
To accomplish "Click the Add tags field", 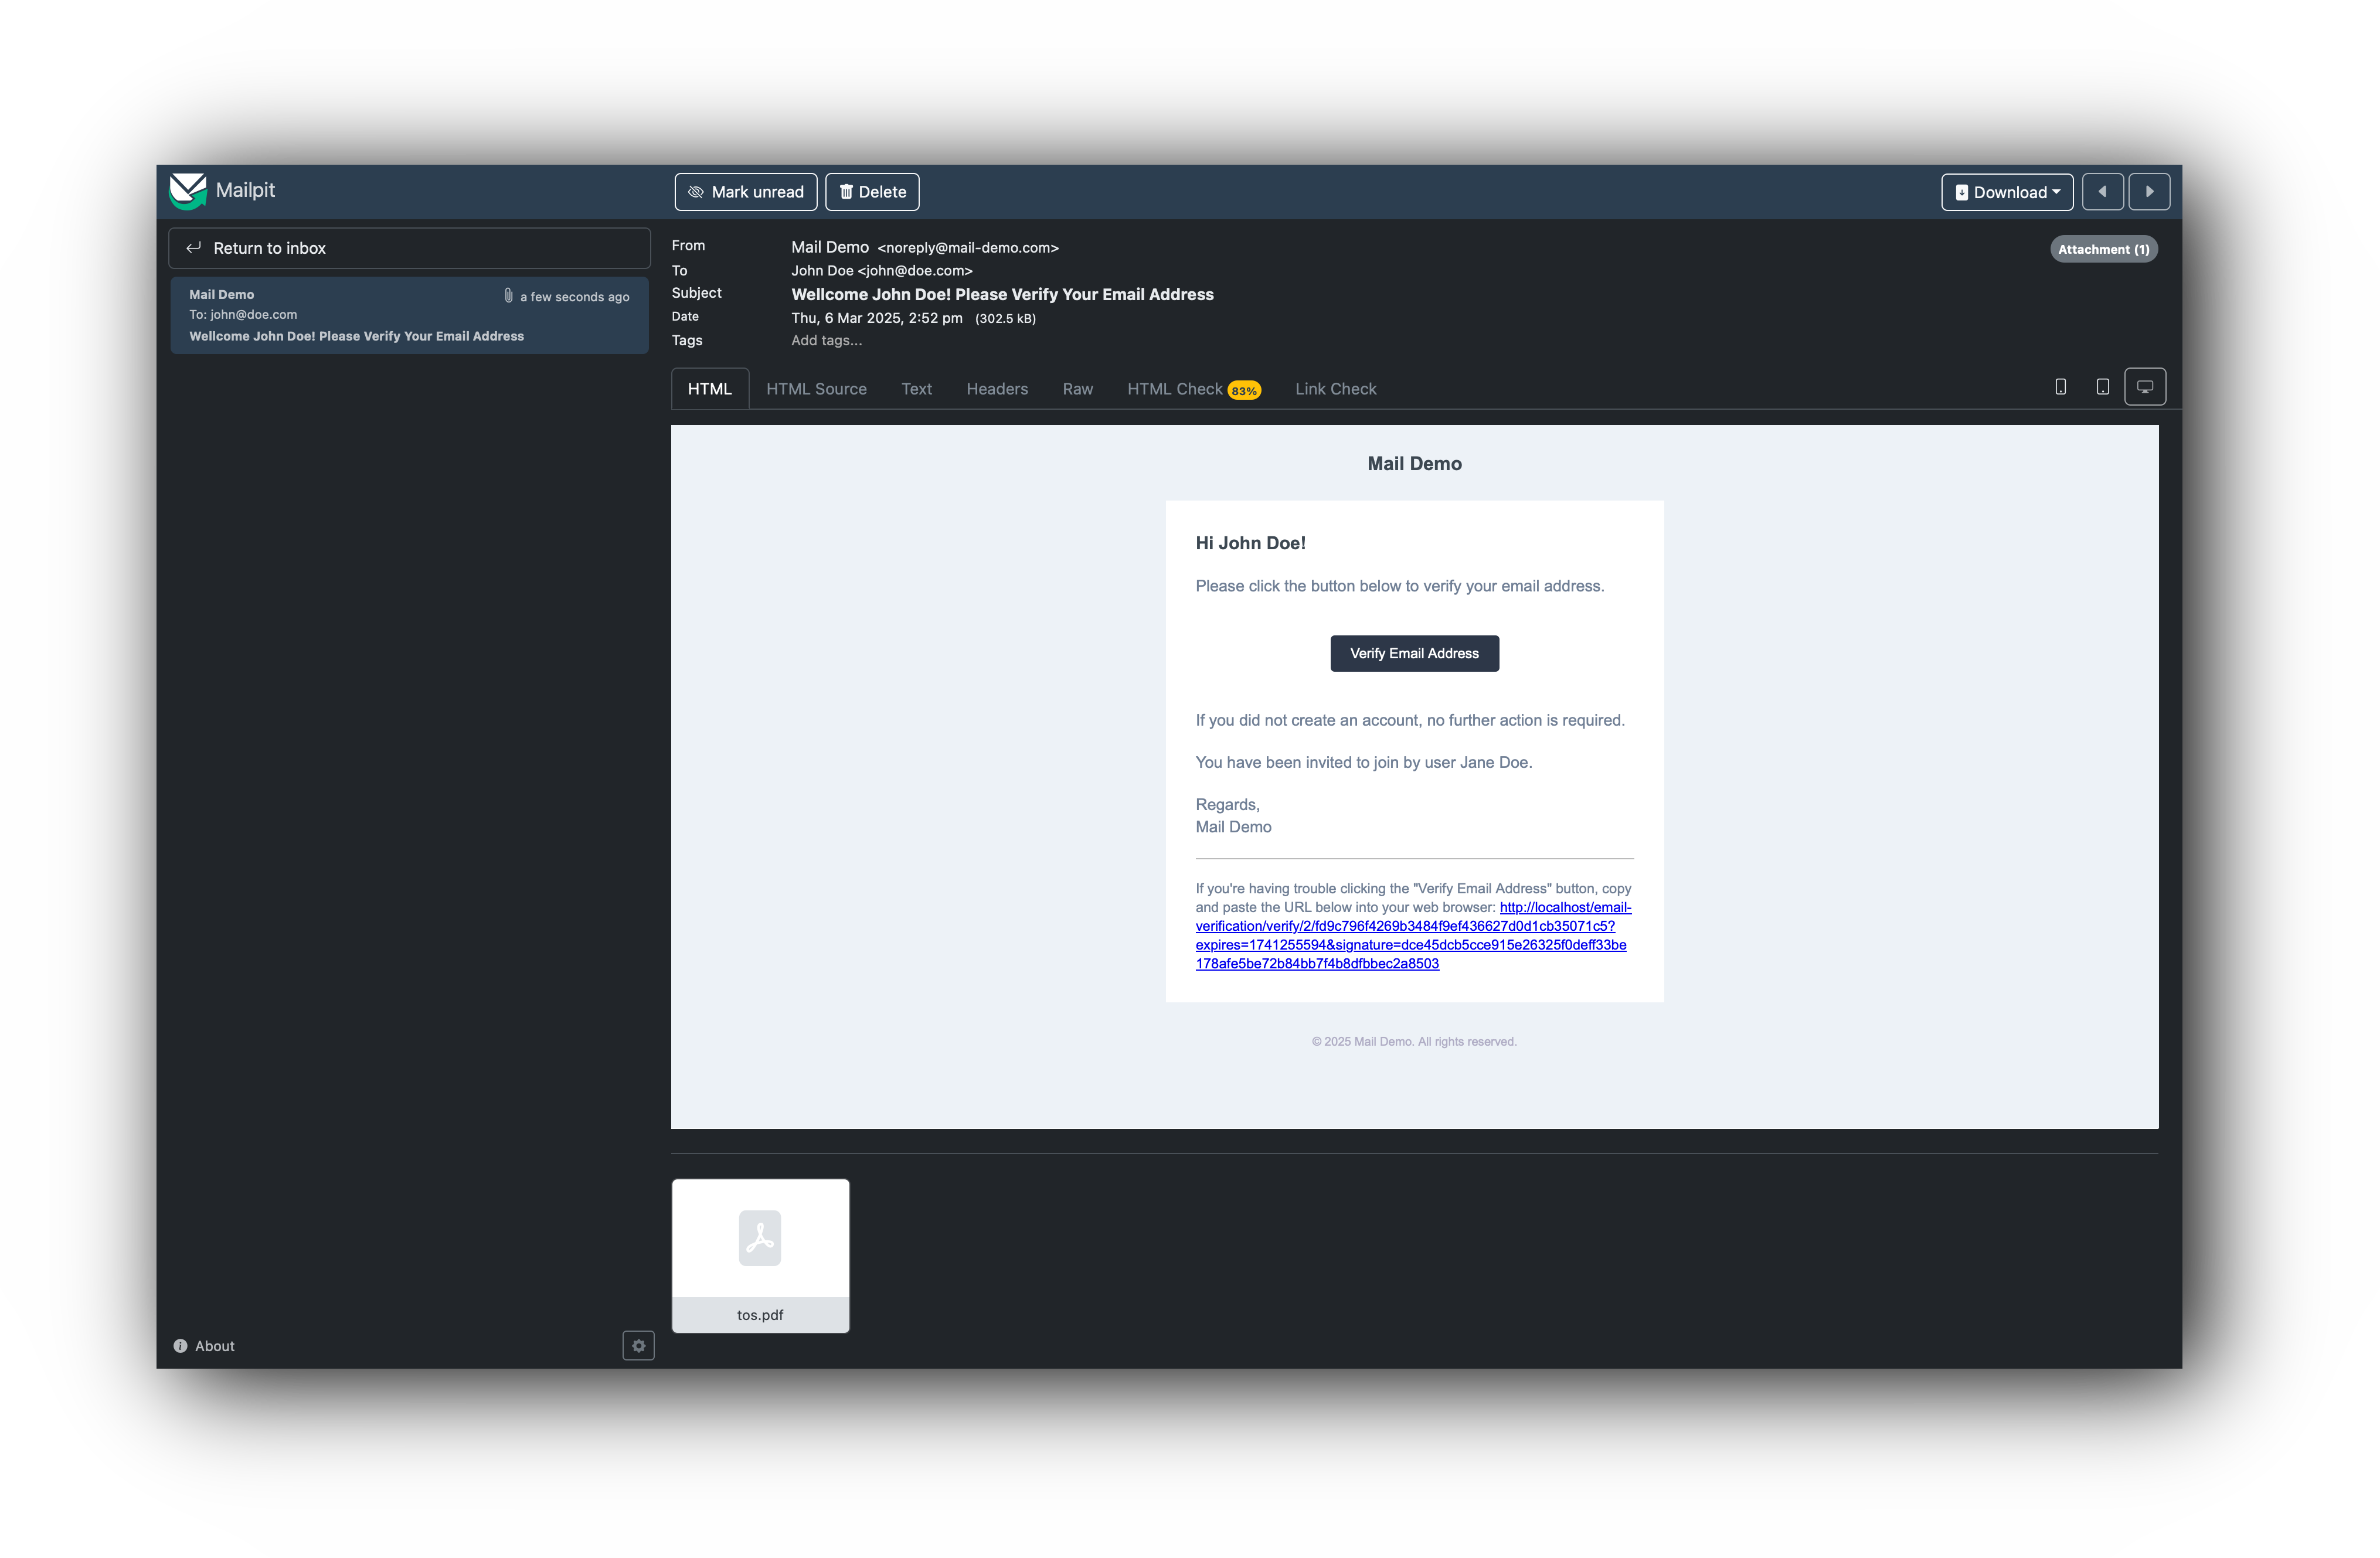I will pyautogui.click(x=826, y=341).
